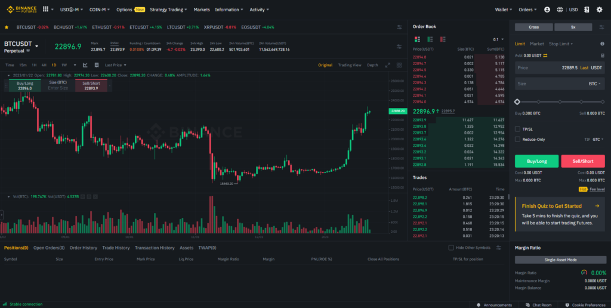The image size is (611, 308).
Task: Expand chart to fullscreen
Action: tap(387, 65)
